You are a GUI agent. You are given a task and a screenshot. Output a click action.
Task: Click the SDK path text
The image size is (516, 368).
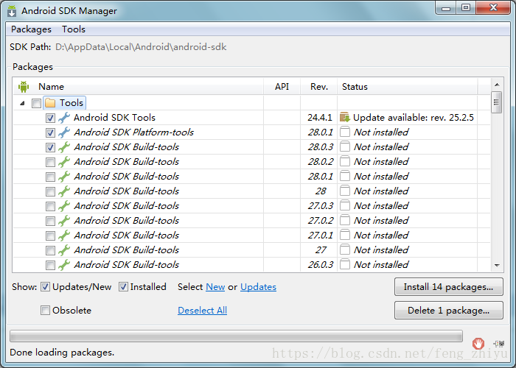[141, 47]
